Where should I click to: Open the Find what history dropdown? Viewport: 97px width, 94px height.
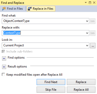coord(87,21)
